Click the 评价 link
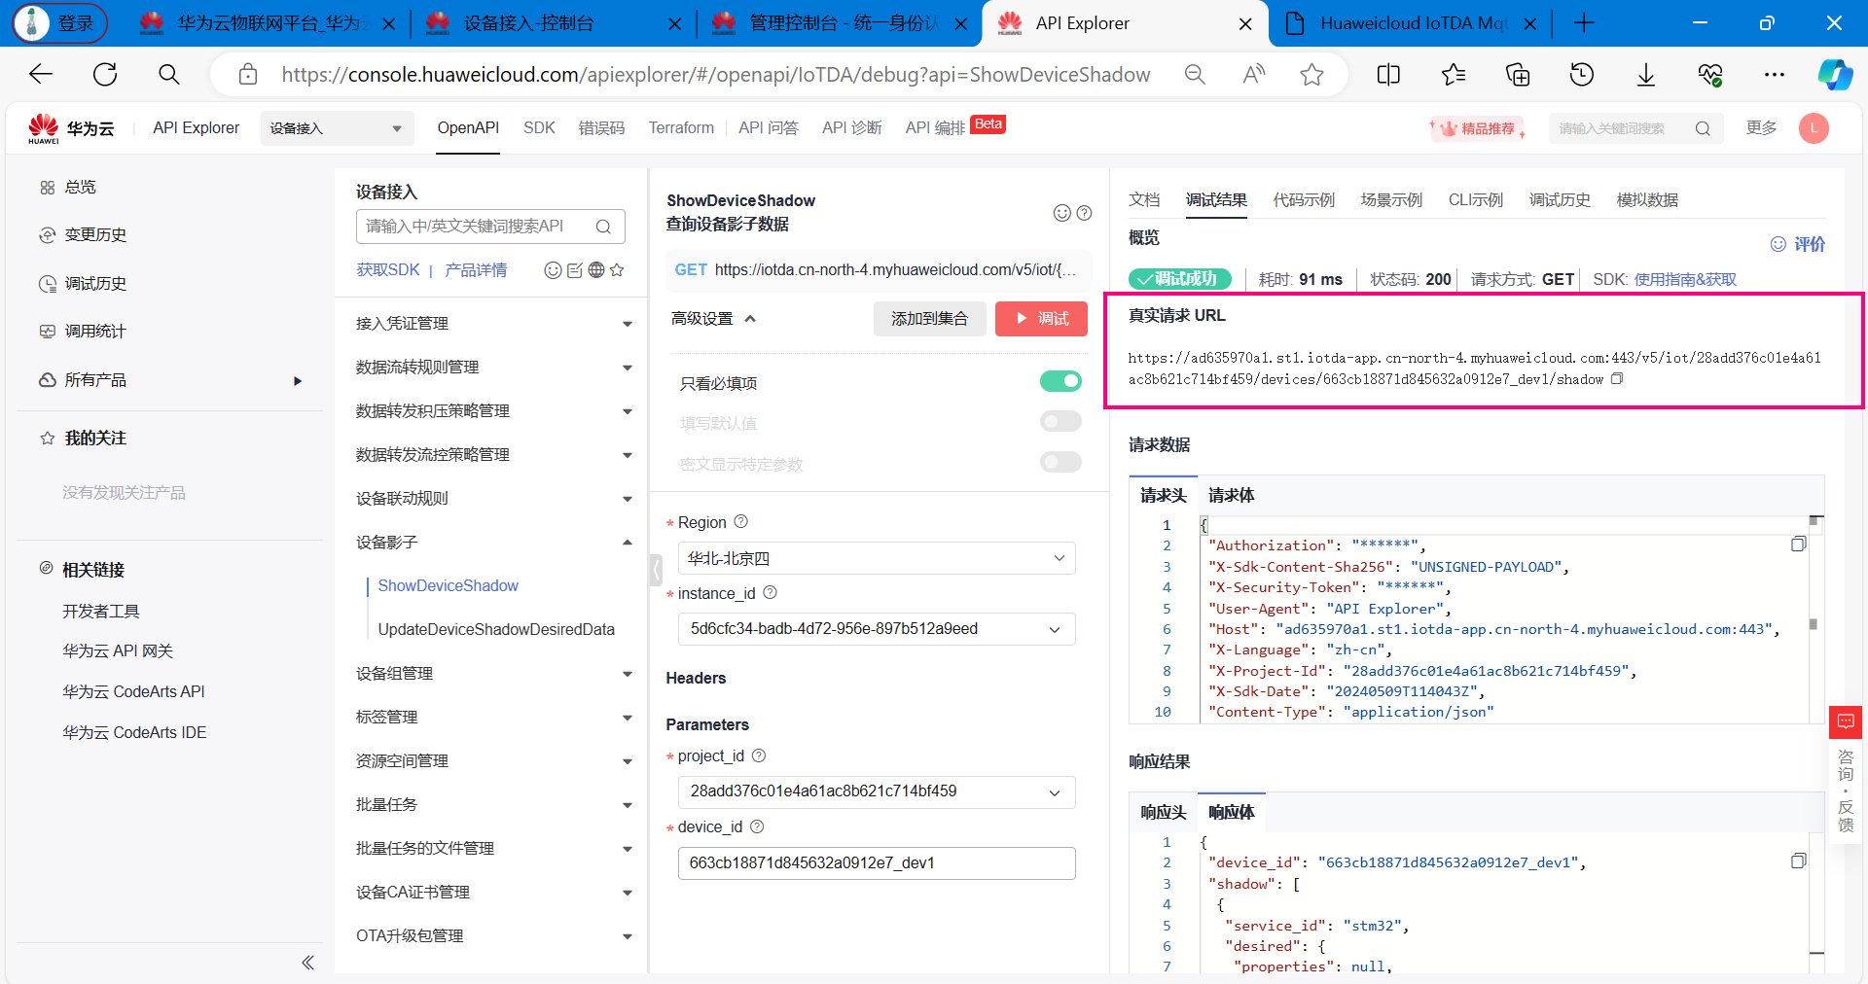 click(1798, 244)
